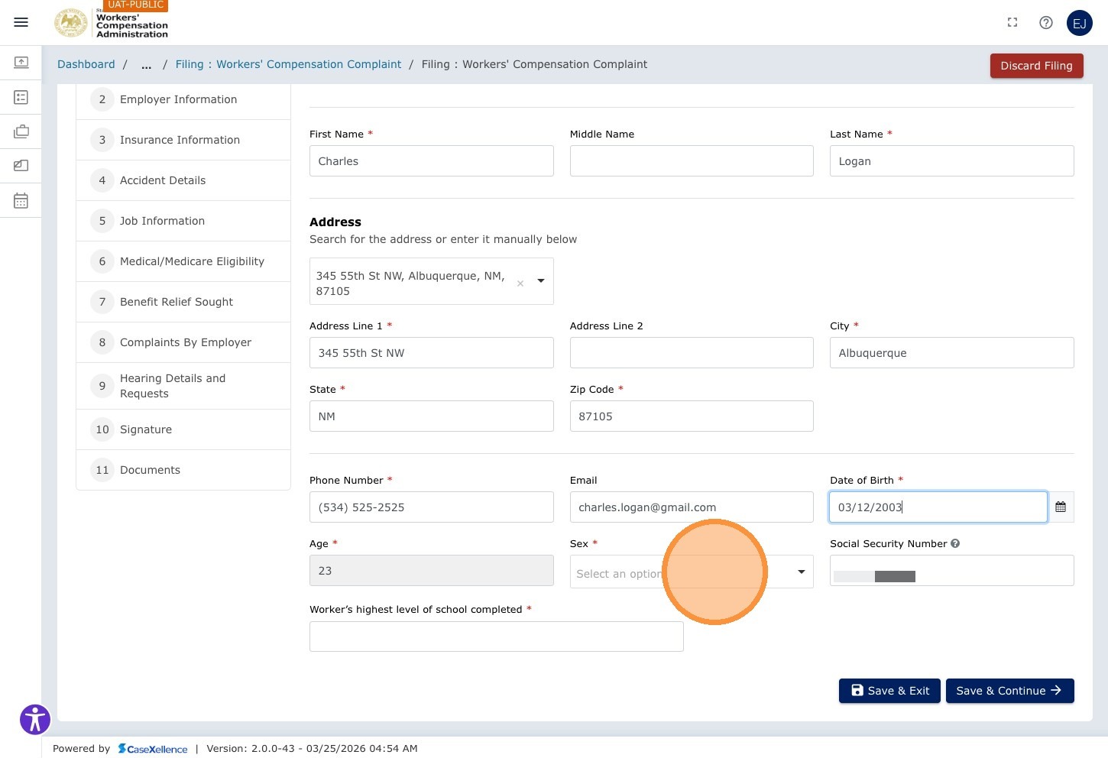Click the Save & Continue button
This screenshot has height=758, width=1108.
pyautogui.click(x=1009, y=691)
